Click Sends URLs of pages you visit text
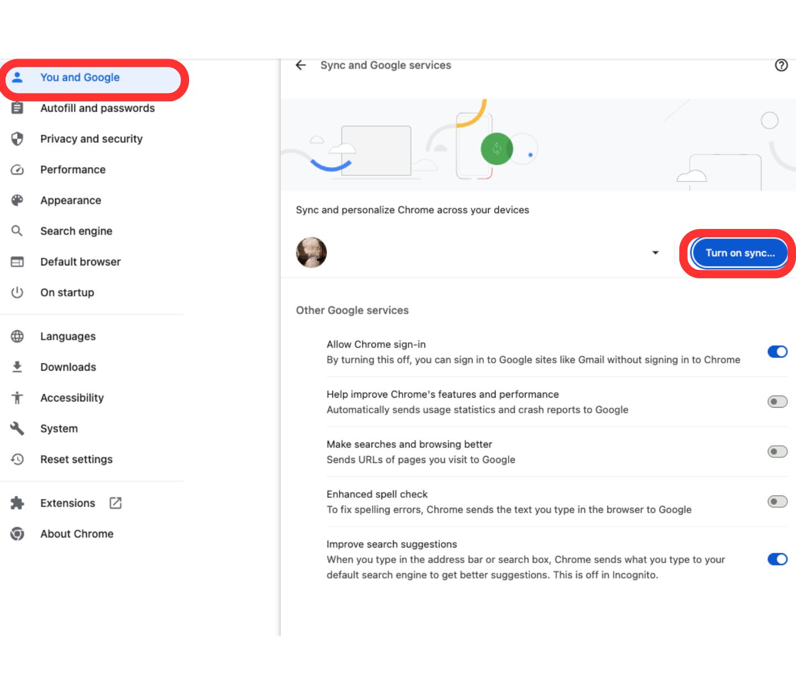This screenshot has height=677, width=796. coord(421,460)
